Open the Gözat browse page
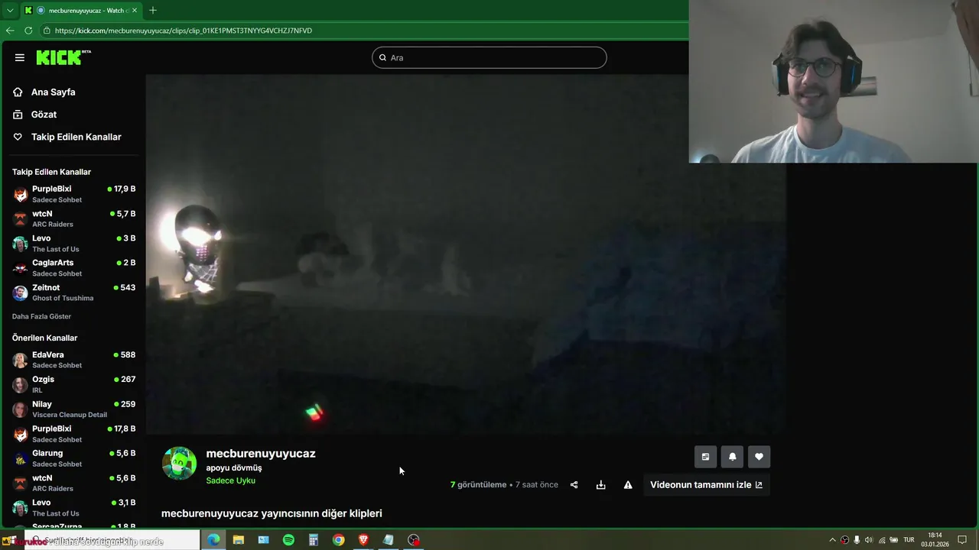 (44, 114)
